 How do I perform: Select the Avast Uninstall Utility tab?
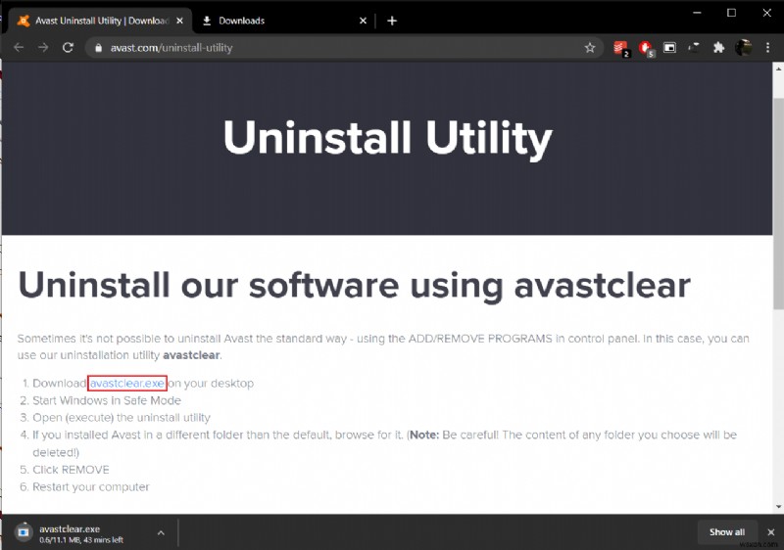(x=99, y=21)
